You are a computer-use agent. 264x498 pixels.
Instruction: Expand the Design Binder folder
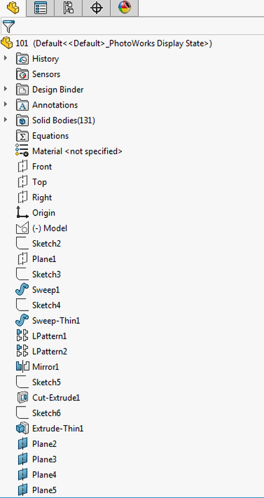tap(5, 89)
